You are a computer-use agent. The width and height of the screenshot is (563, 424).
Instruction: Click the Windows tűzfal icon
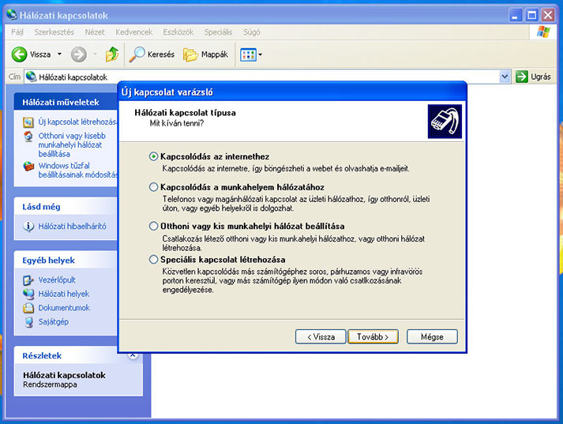pyautogui.click(x=28, y=167)
